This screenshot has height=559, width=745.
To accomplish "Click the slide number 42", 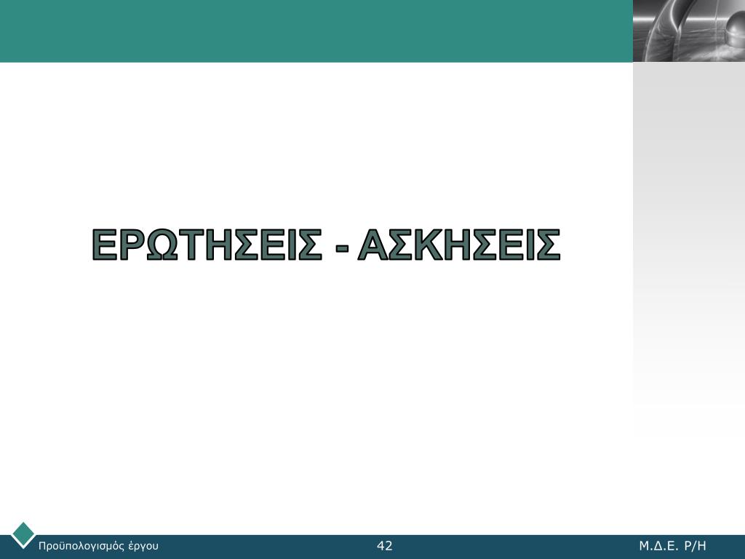I will 384,546.
